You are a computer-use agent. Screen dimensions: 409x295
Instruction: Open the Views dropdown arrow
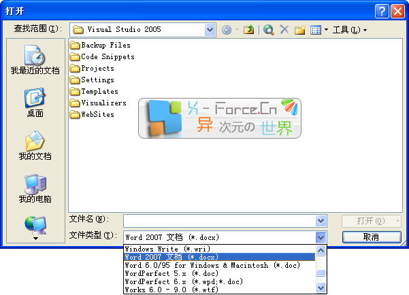[x=326, y=30]
